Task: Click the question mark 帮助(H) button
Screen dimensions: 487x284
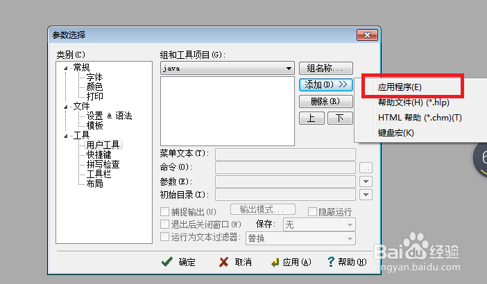Action: [347, 262]
